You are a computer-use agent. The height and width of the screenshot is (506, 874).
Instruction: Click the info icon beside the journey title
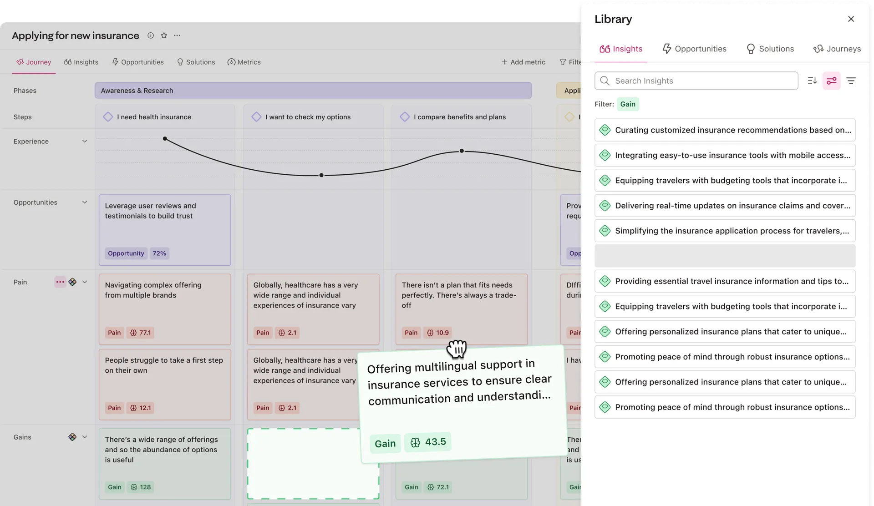coord(151,35)
